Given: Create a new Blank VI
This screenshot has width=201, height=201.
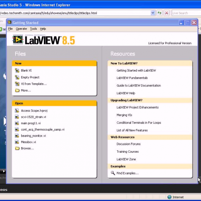Looking at the screenshot, I should point(26,70).
